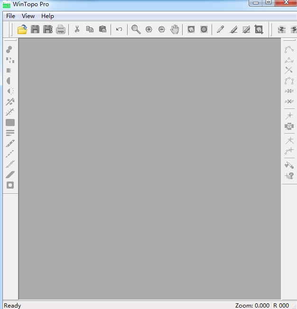This screenshot has width=297, height=309.
Task: Select the pencil drawing tool
Action: [220, 29]
